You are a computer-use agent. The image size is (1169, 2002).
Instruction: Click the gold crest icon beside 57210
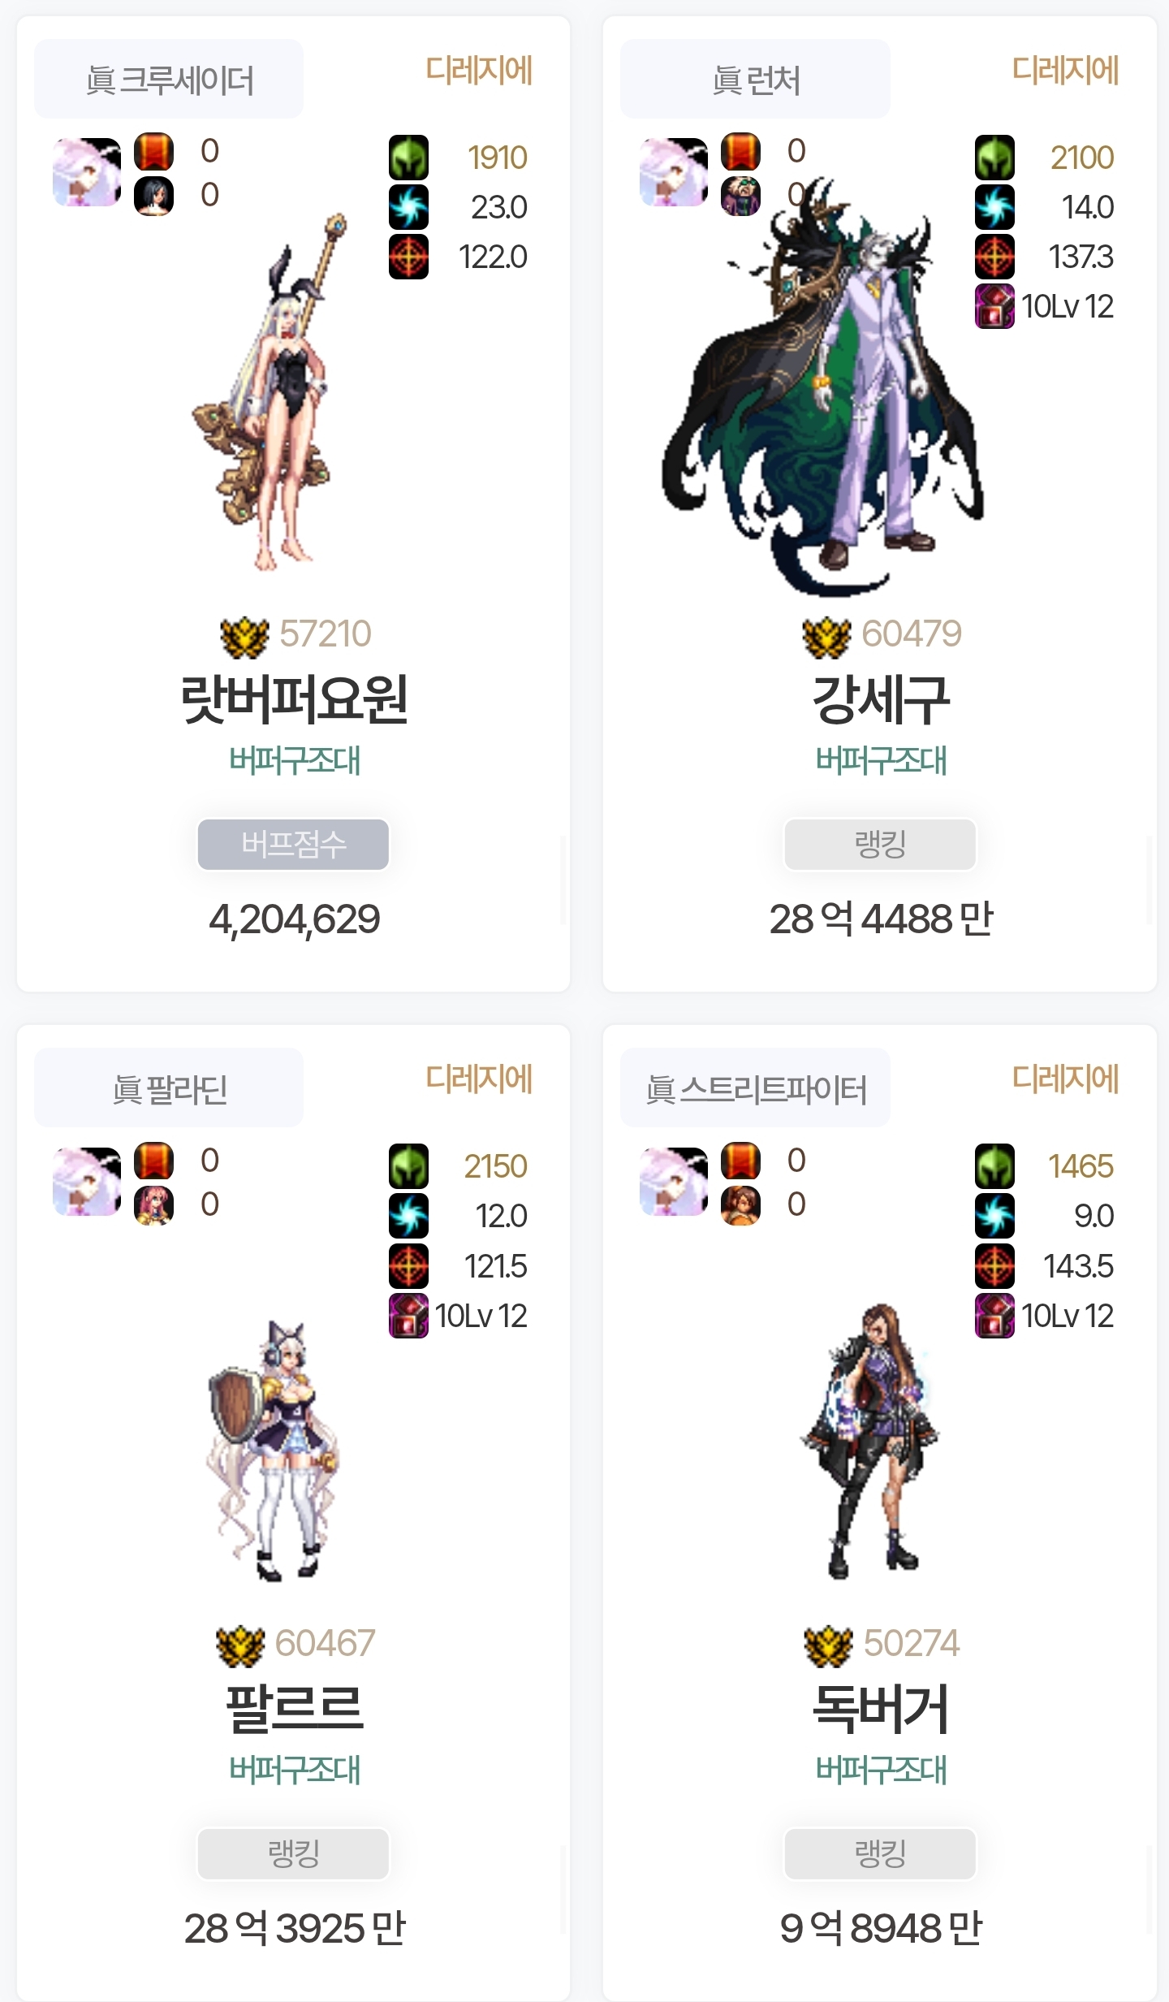tap(244, 637)
